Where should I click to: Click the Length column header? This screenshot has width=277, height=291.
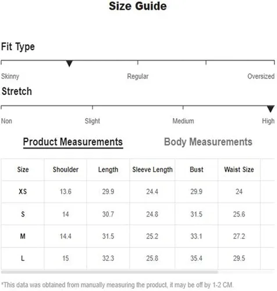[x=108, y=170]
